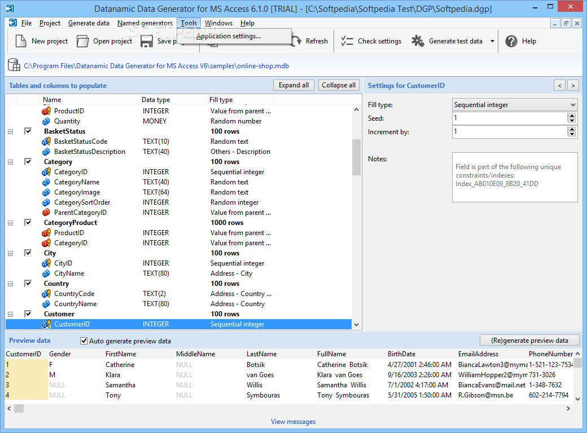This screenshot has height=433, width=587.
Task: Click the CountryName column icon
Action: click(46, 304)
